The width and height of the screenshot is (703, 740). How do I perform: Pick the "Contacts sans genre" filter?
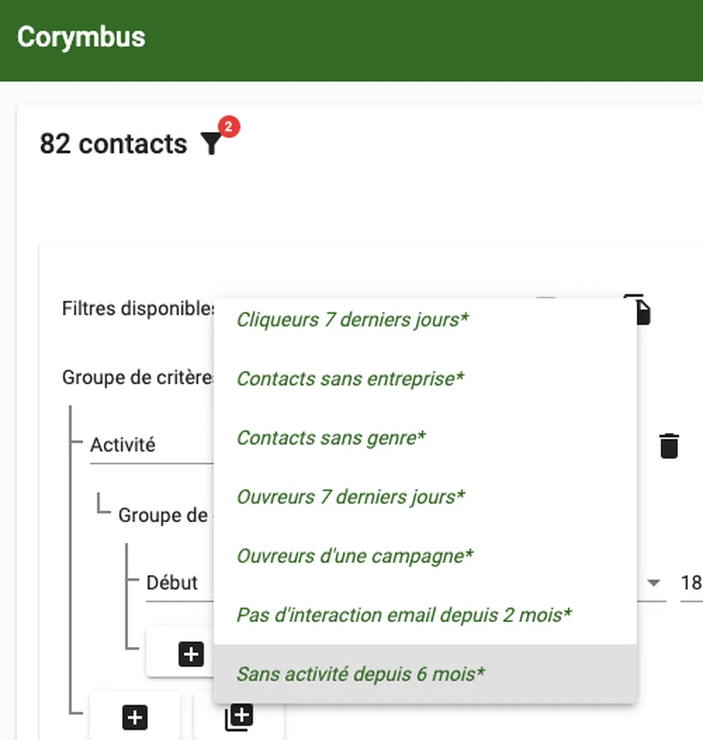pyautogui.click(x=331, y=438)
